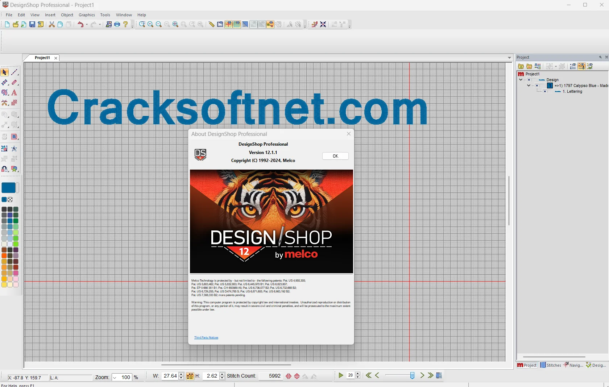Click the project tree view icon in Project panel
The image size is (609, 387).
click(x=538, y=66)
